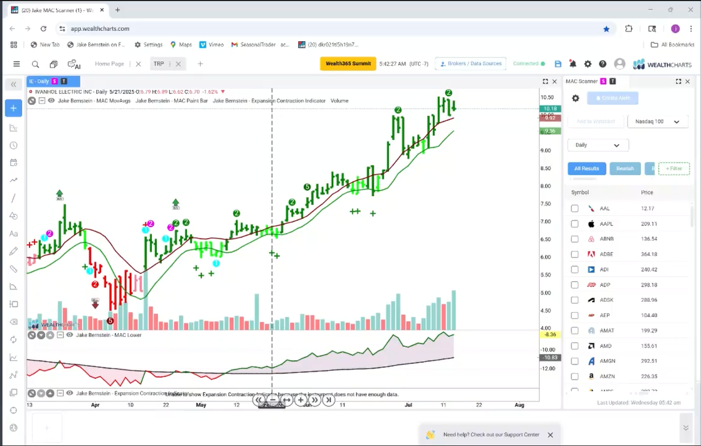Reset chart horizontal scale arrows button
The width and height of the screenshot is (701, 446).
click(x=287, y=400)
